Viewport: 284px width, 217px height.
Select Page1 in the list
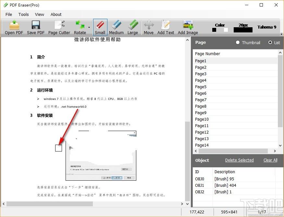pyautogui.click(x=235, y=61)
